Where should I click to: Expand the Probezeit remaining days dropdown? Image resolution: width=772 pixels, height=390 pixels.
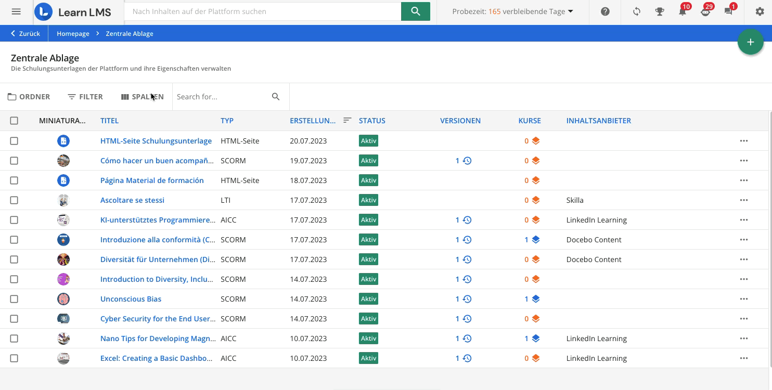512,11
